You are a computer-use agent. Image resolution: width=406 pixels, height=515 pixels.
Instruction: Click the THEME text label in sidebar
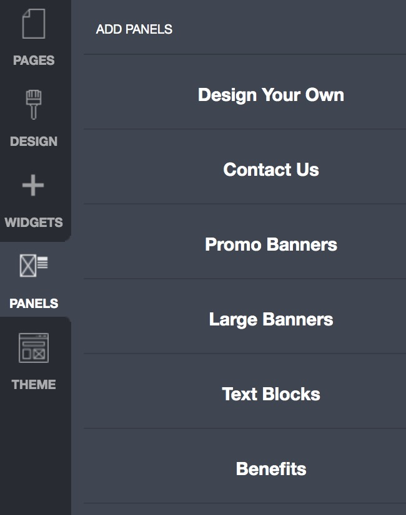tap(34, 384)
